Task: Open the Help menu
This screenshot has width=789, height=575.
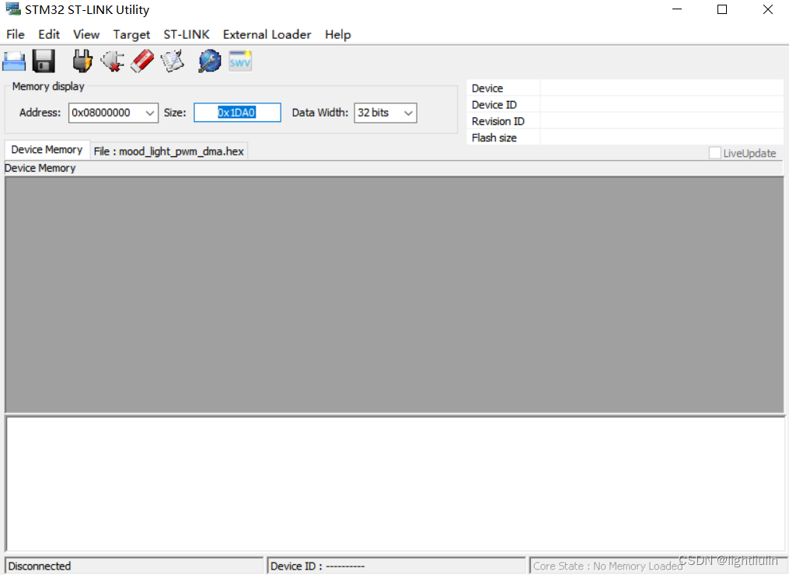Action: [x=337, y=34]
